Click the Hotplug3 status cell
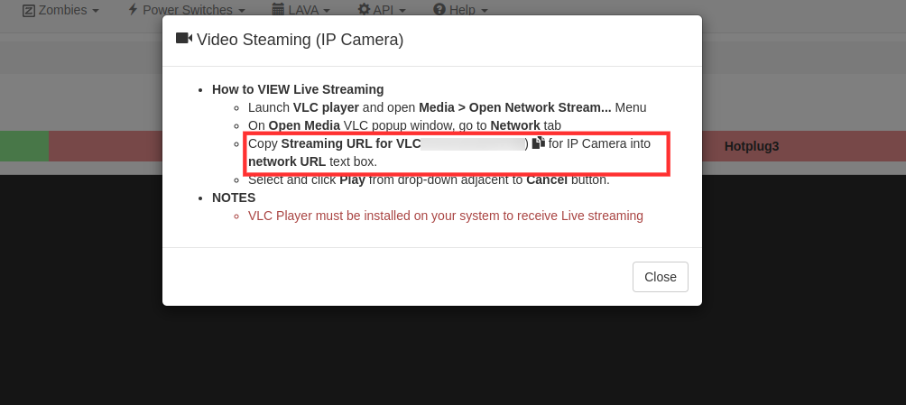Viewport: 906px width, 405px height. (x=751, y=146)
